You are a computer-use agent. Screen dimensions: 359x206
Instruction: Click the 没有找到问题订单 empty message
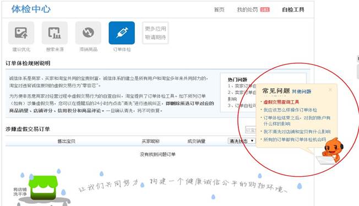click(157, 154)
